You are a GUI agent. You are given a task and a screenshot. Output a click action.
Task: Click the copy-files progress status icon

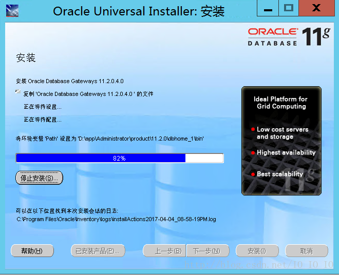(18, 92)
